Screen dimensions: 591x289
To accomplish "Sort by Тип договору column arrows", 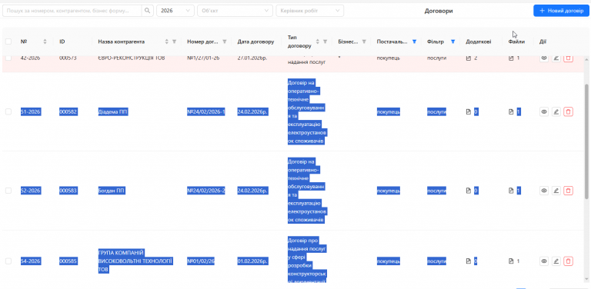I will pyautogui.click(x=317, y=42).
